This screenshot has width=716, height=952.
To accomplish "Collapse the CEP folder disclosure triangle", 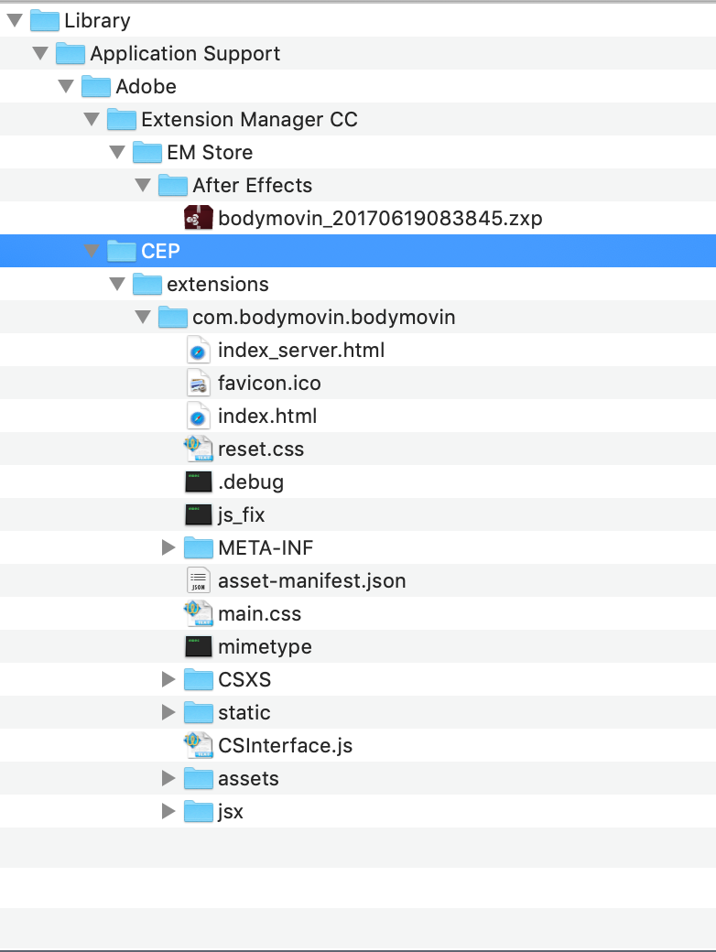I will [x=92, y=251].
